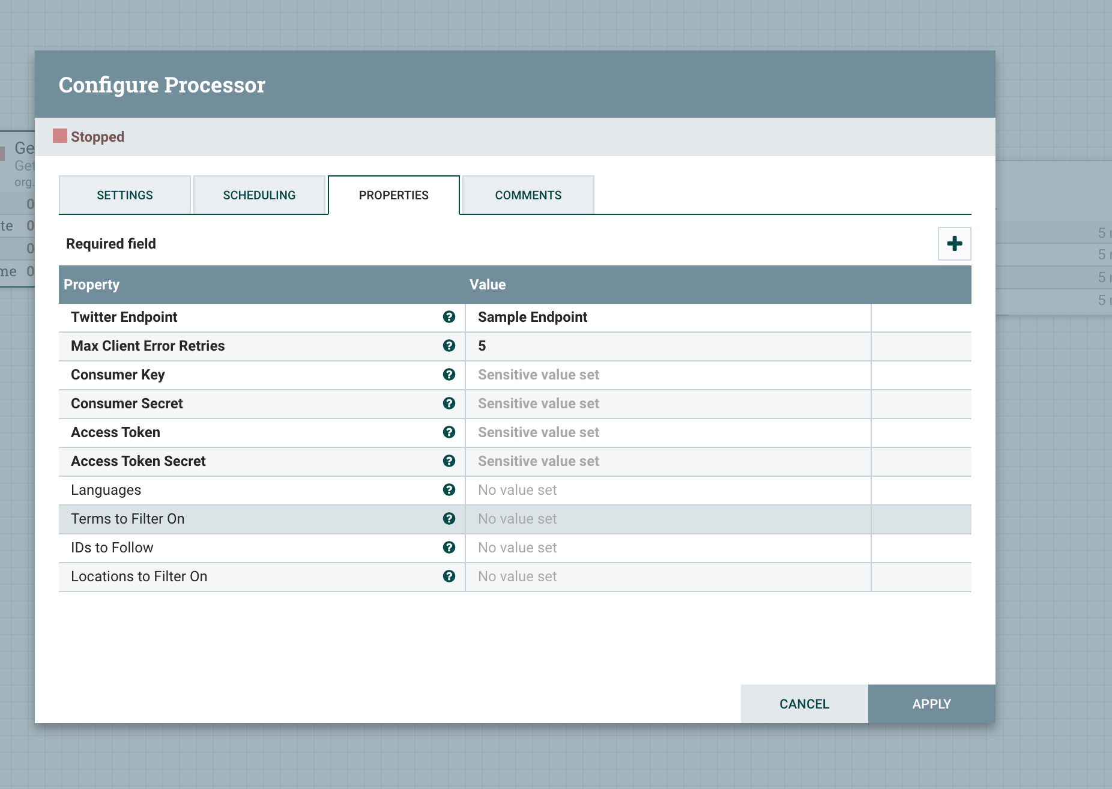Viewport: 1112px width, 789px height.
Task: Switch to the Comments tab
Action: coord(528,195)
